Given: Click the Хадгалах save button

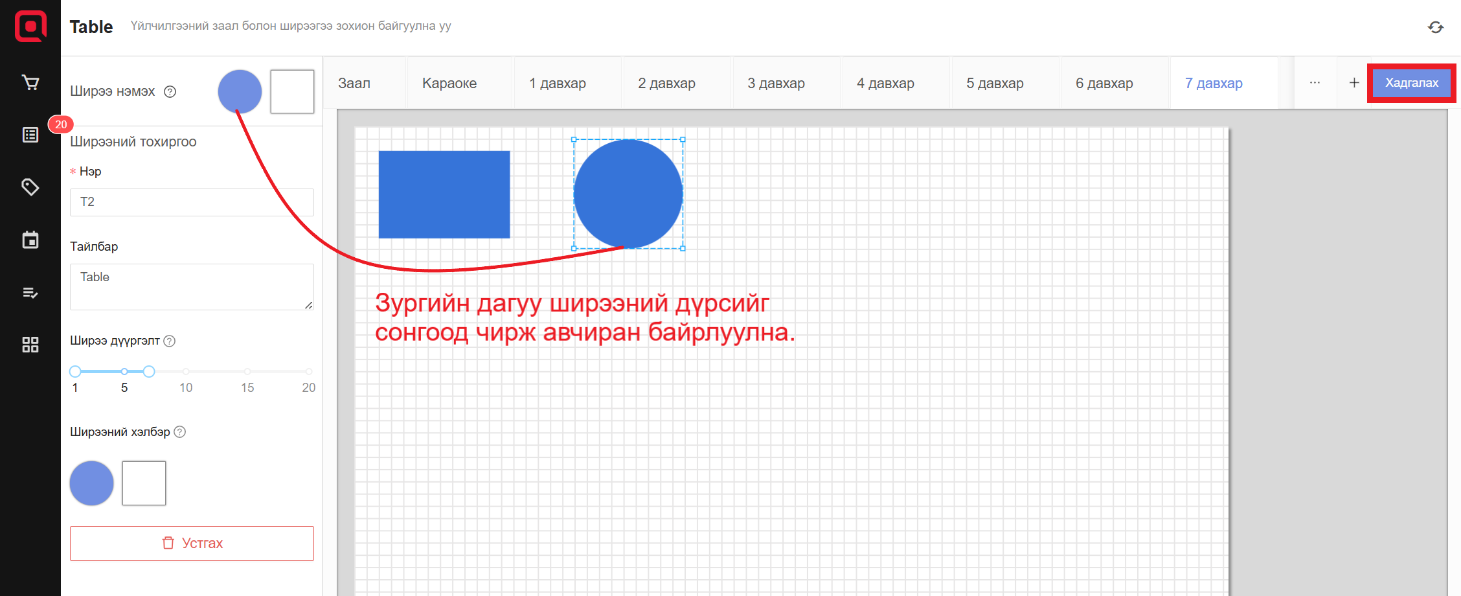Looking at the screenshot, I should click(1411, 83).
